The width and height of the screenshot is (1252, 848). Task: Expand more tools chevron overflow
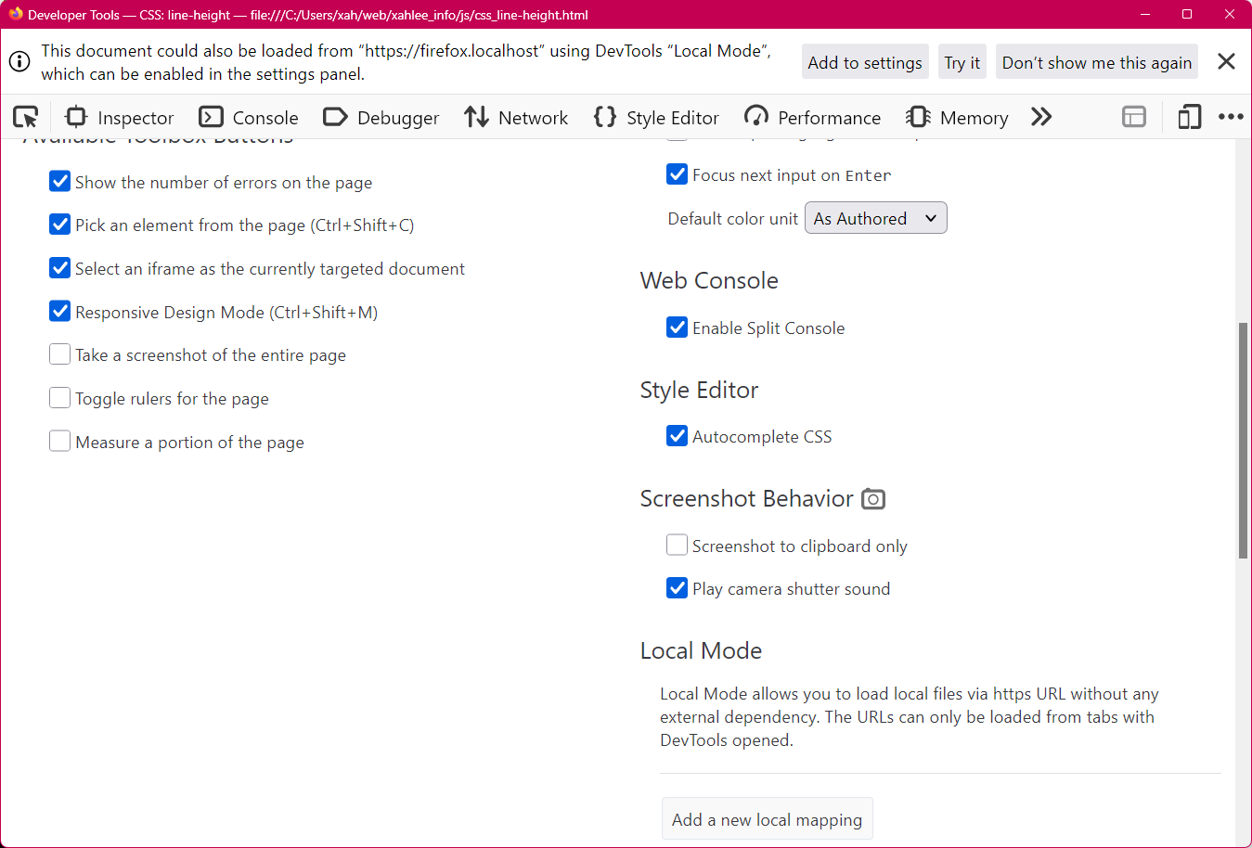click(x=1041, y=117)
